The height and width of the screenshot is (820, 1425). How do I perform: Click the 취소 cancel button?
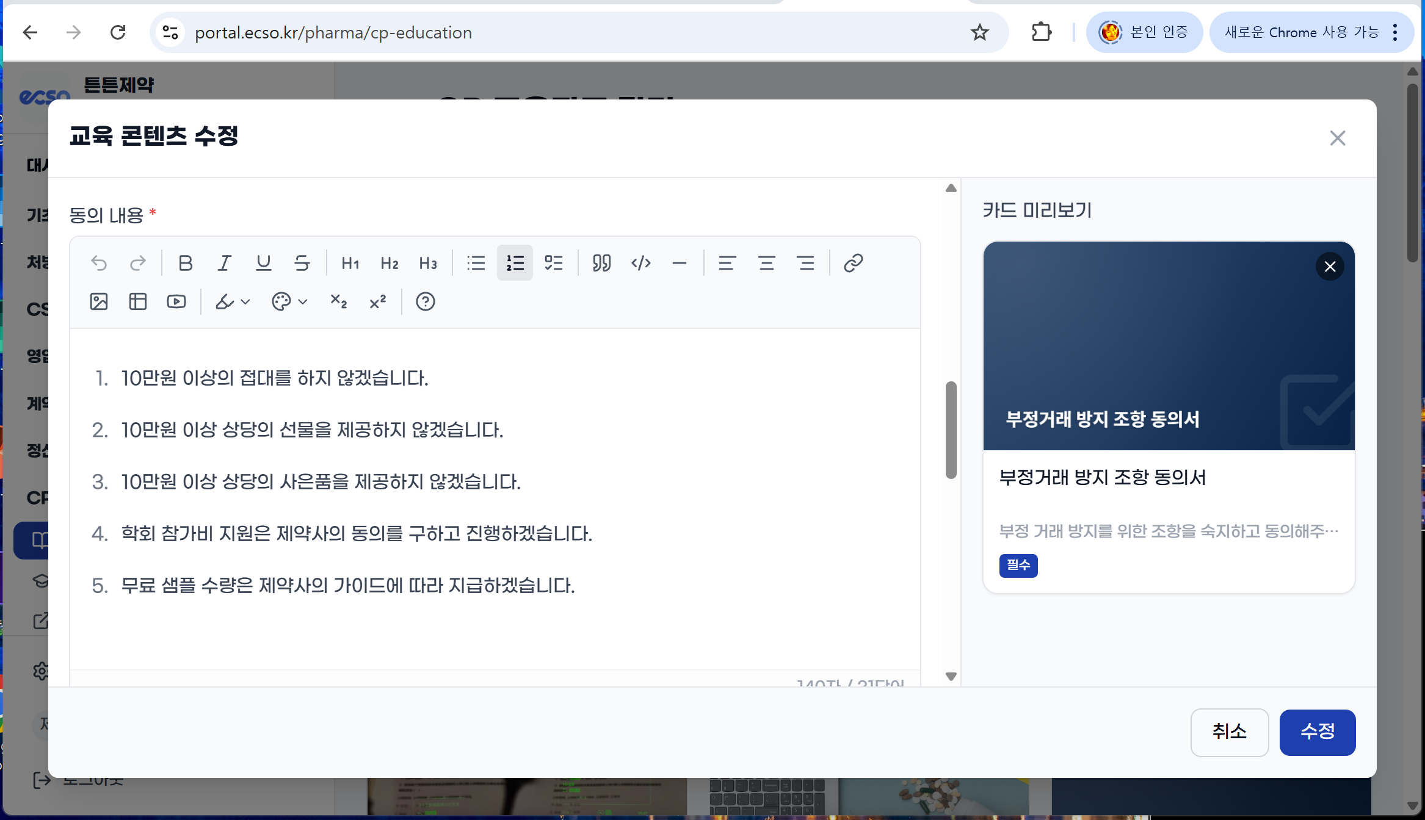(1229, 732)
